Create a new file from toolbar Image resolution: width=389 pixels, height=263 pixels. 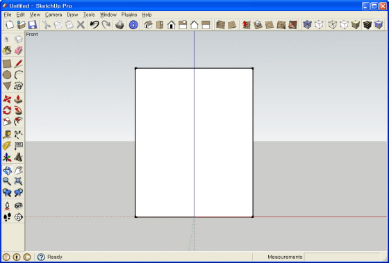point(10,25)
